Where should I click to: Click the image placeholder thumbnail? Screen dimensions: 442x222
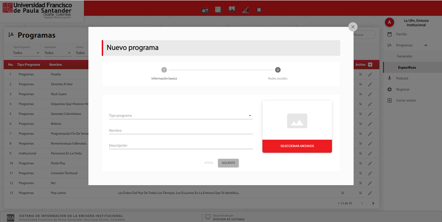[x=297, y=121]
